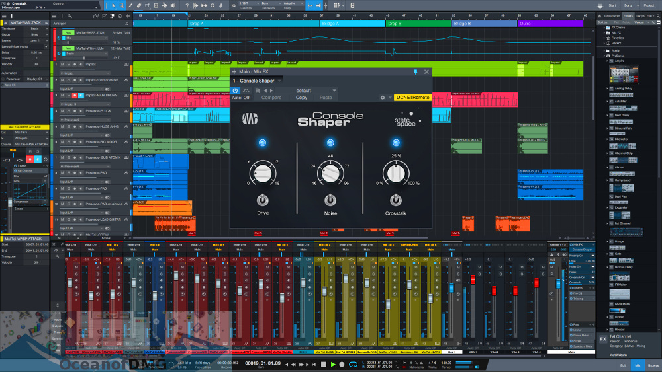Click Auto: Off automation mode button
This screenshot has width=662, height=372.
pos(241,98)
